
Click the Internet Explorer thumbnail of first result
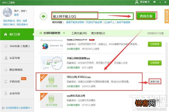point(52,45)
